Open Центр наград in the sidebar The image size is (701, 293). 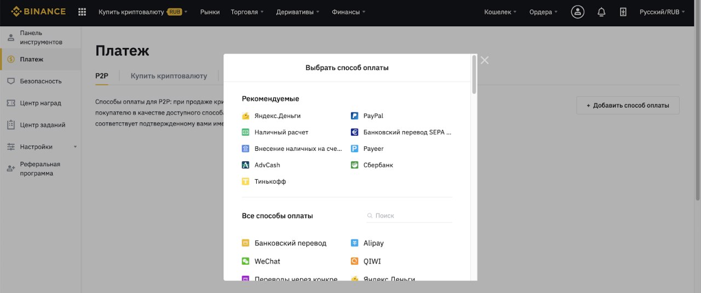[x=41, y=103]
